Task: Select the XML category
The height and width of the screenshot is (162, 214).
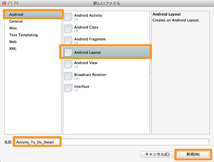Action: pos(13,49)
